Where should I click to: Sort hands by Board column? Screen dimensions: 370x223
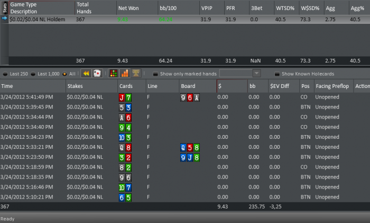tap(198, 86)
